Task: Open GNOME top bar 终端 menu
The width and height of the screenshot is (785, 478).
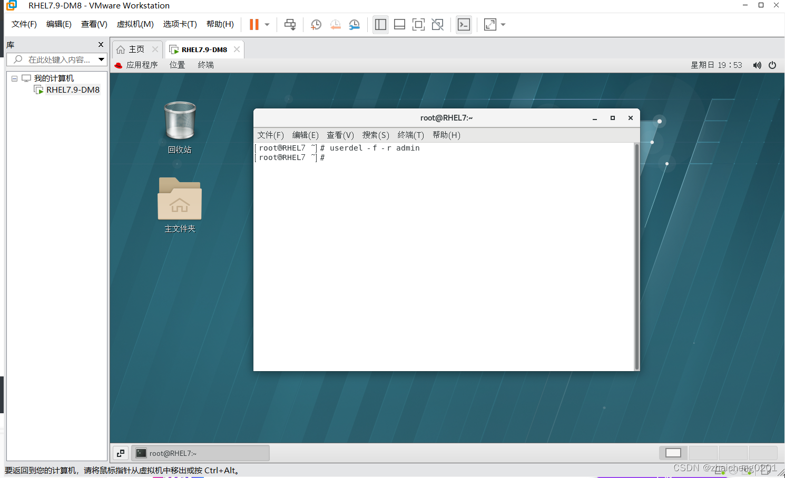Action: click(x=206, y=65)
